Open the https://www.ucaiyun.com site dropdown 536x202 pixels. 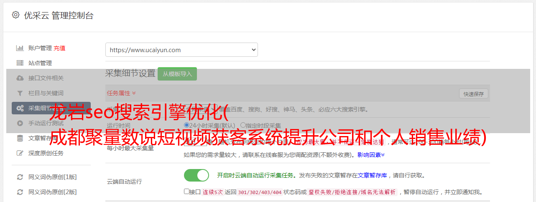[x=181, y=50]
